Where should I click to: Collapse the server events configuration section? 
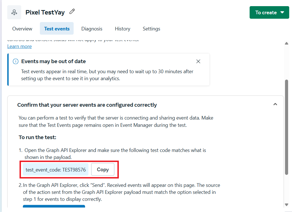[x=275, y=104]
